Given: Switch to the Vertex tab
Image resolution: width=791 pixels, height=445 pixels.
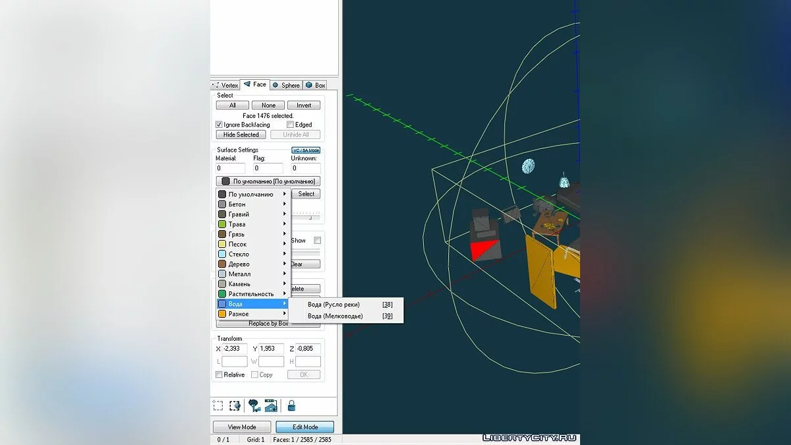Looking at the screenshot, I should pyautogui.click(x=225, y=85).
